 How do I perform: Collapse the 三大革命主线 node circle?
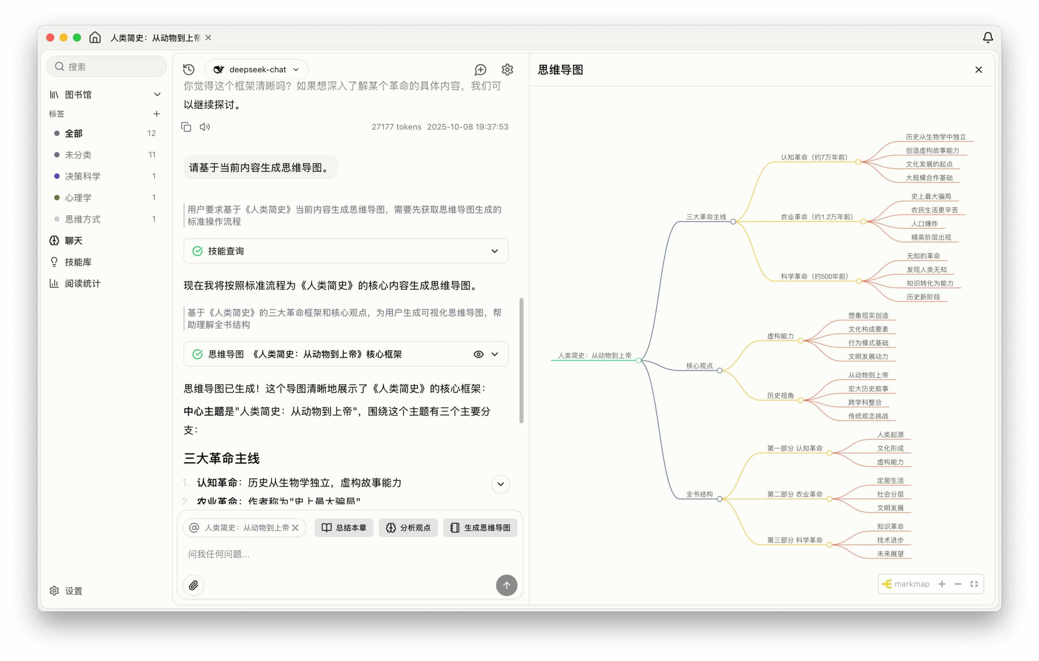pyautogui.click(x=733, y=222)
